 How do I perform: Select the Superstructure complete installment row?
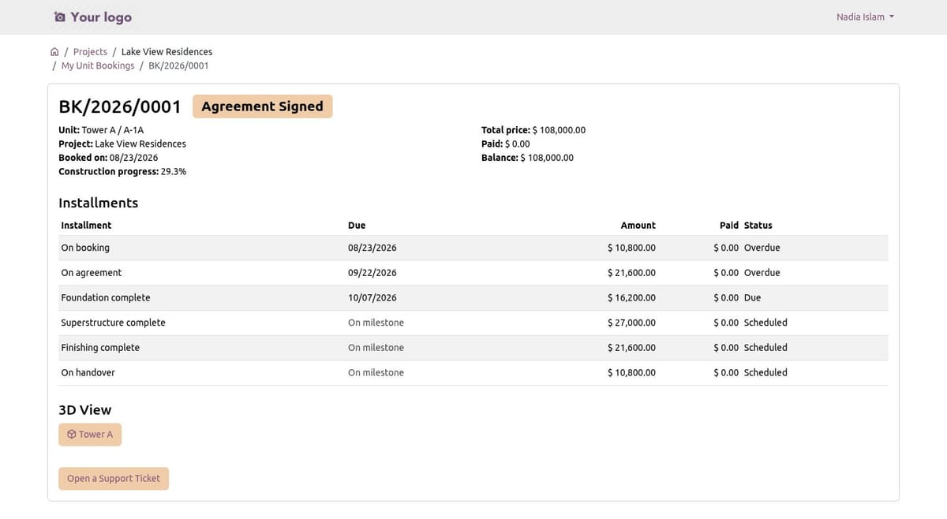click(x=473, y=323)
